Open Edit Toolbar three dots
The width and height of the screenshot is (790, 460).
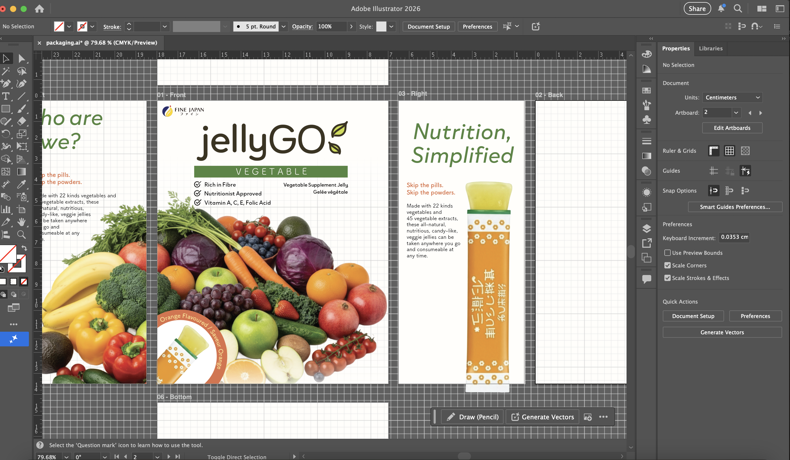pos(13,324)
